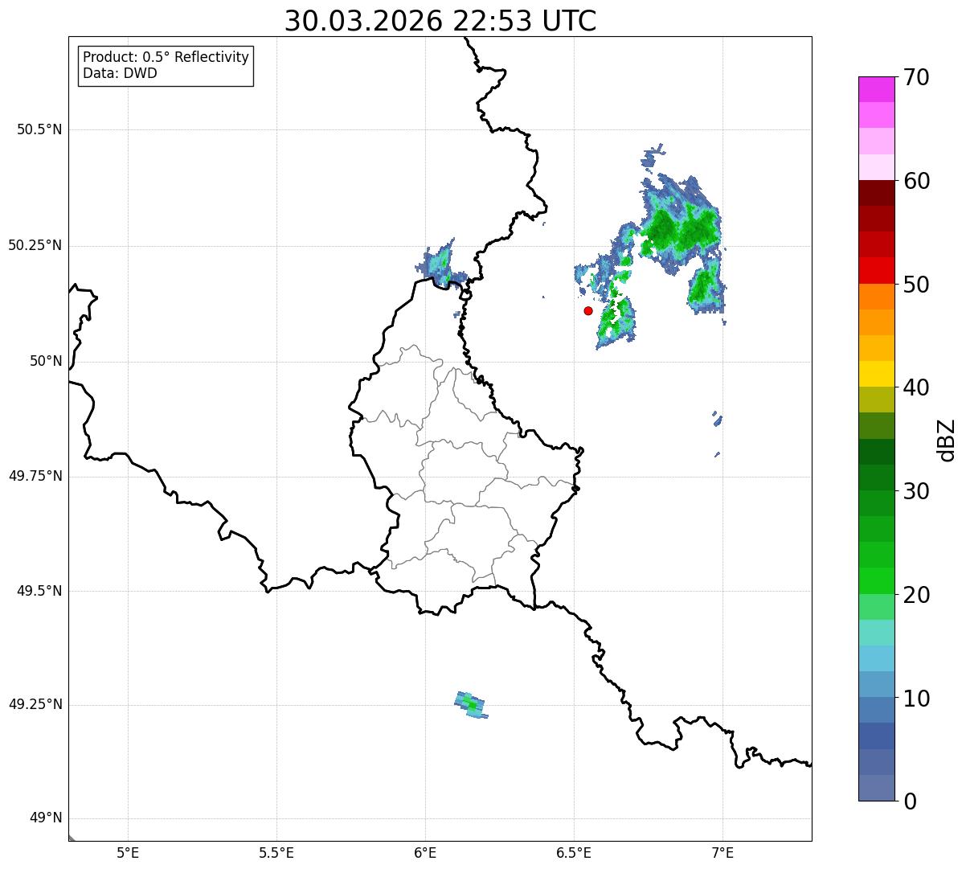Viewport: 966px width, 869px height.
Task: Click the 6.5°E longitude axis label
Action: point(574,852)
